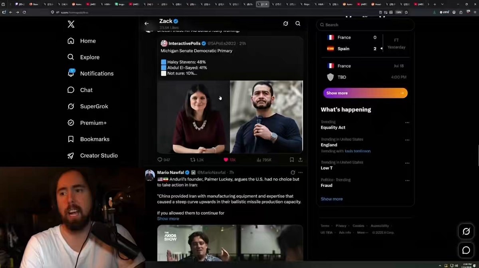Click the gradient Show more button

[x=365, y=93]
